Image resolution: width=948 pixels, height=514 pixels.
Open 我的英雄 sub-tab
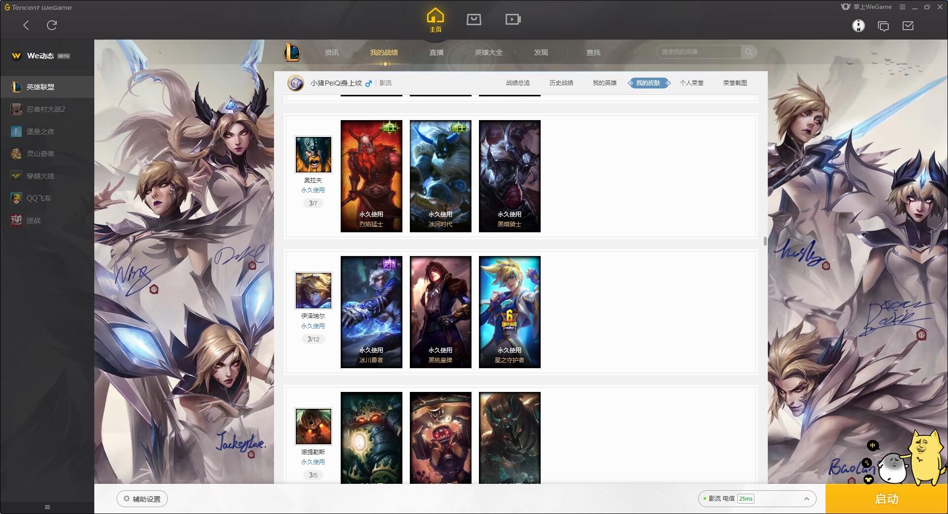point(605,83)
